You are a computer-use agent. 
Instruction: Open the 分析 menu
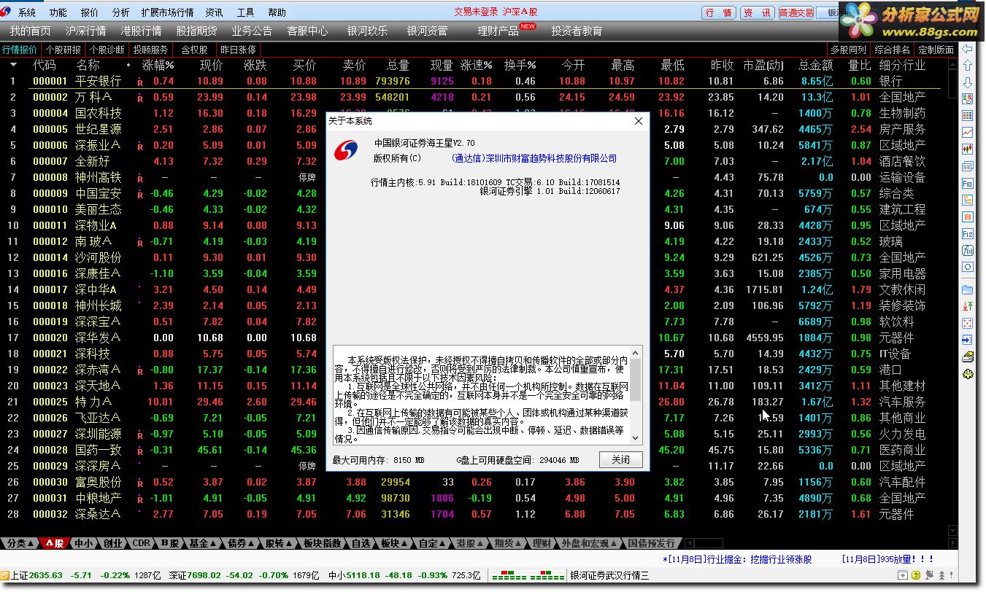[x=121, y=12]
